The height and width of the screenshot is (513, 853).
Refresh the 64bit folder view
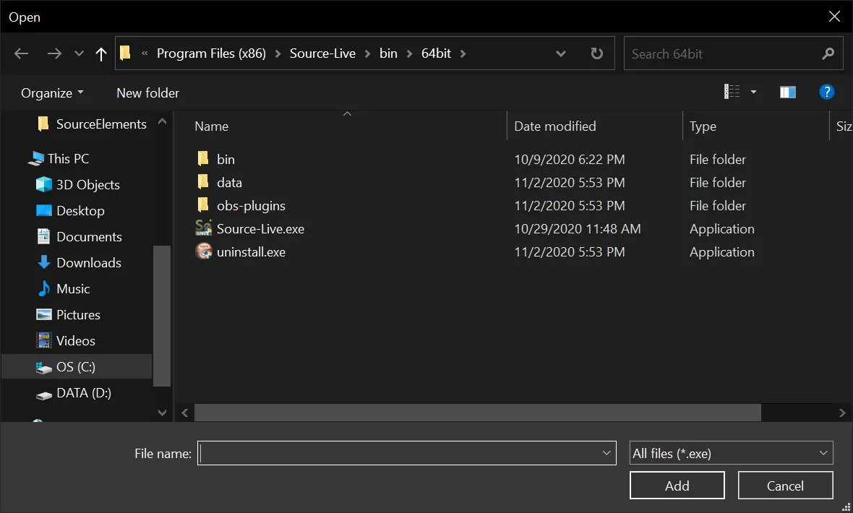pyautogui.click(x=597, y=53)
